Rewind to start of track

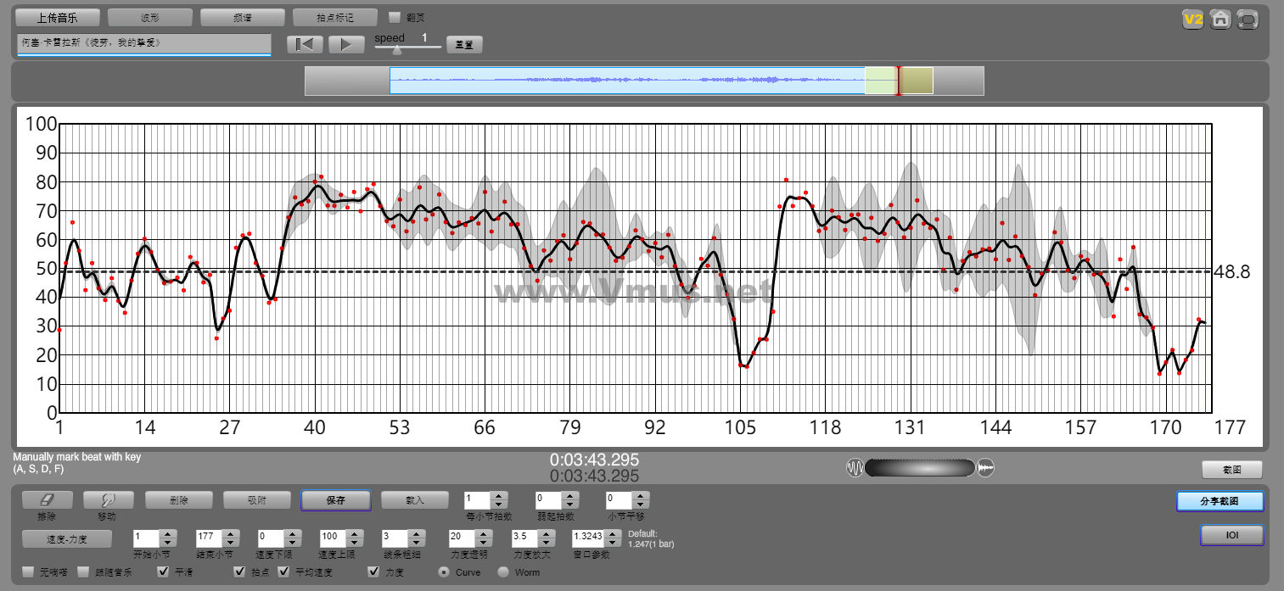tap(305, 45)
